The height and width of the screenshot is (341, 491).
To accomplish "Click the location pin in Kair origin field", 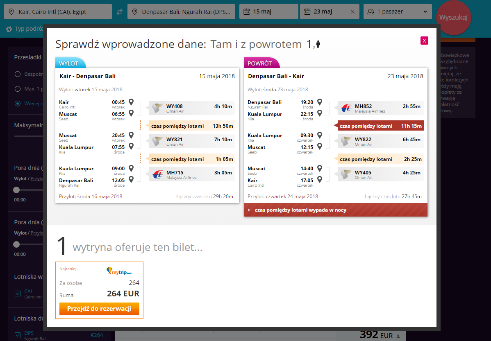I will tap(11, 11).
